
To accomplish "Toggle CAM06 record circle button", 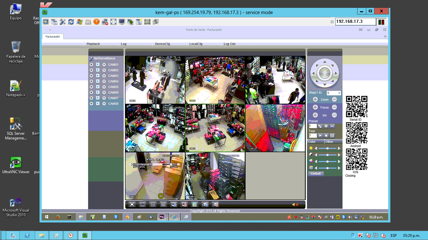I will 91,92.
